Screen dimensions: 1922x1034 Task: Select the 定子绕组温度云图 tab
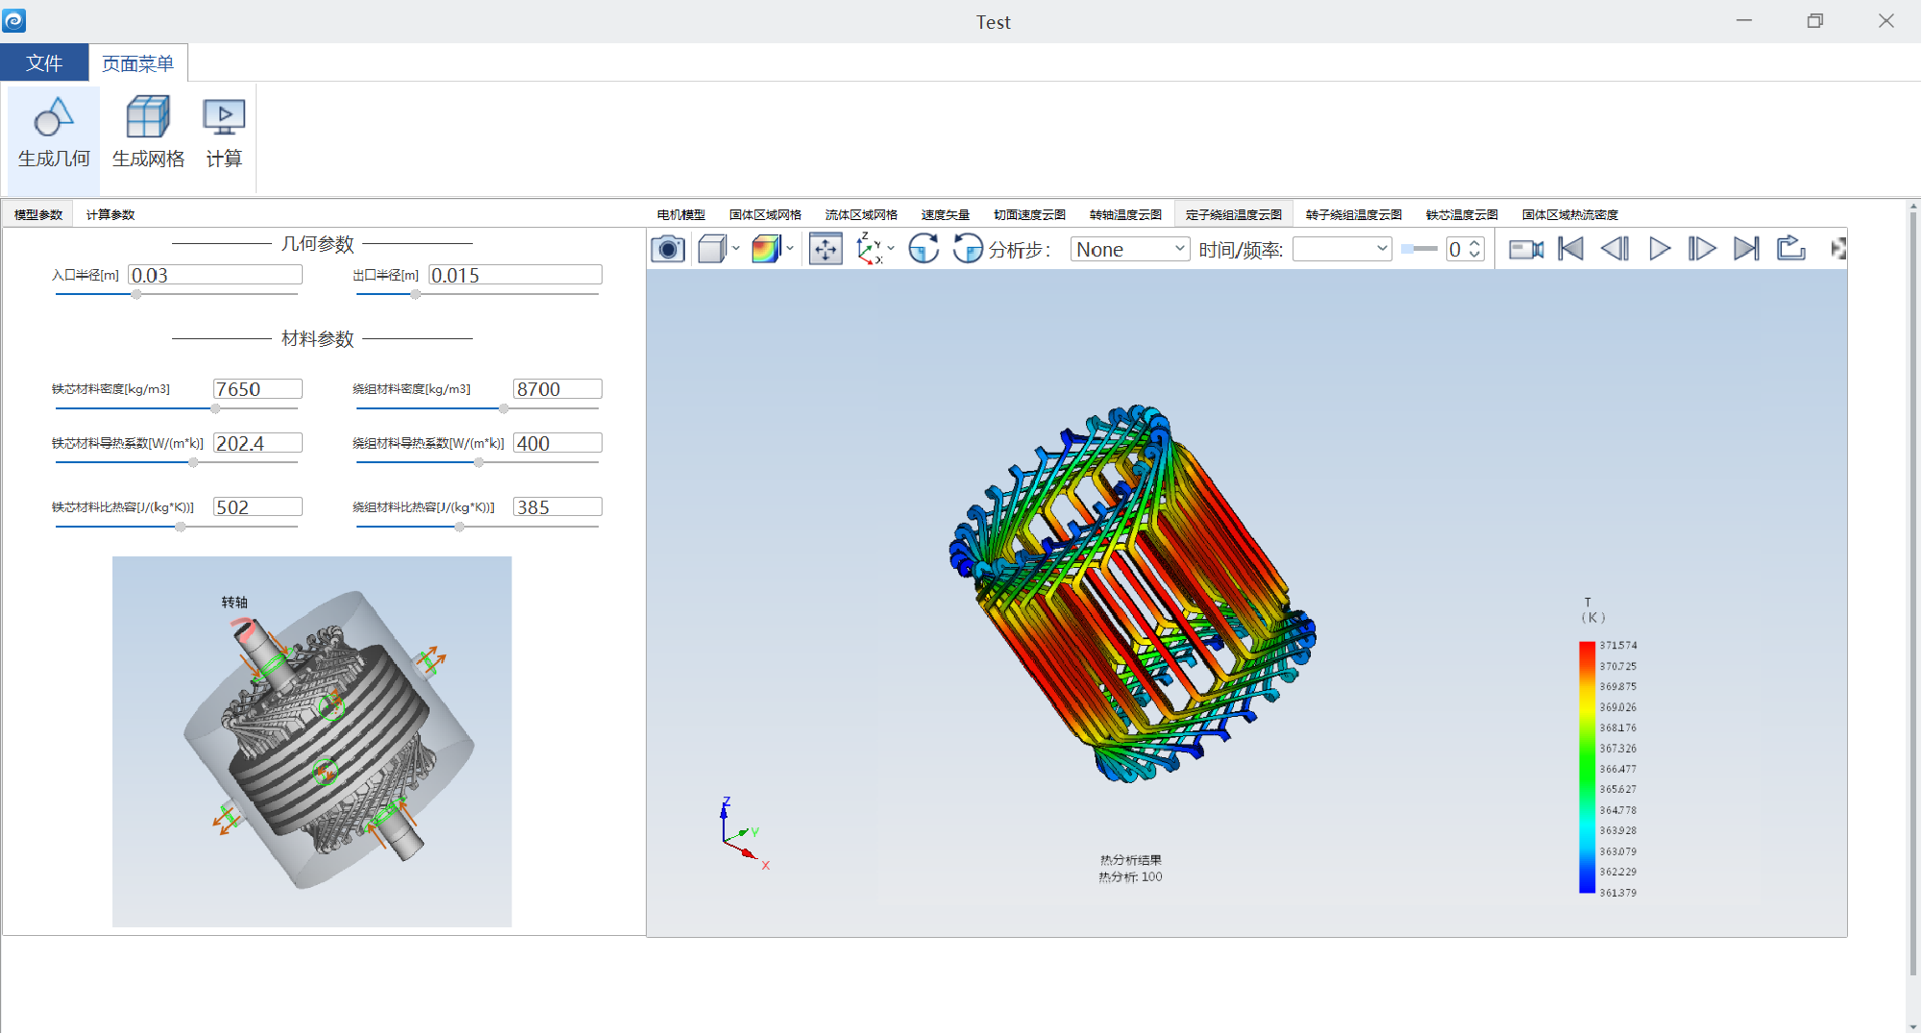click(1234, 214)
